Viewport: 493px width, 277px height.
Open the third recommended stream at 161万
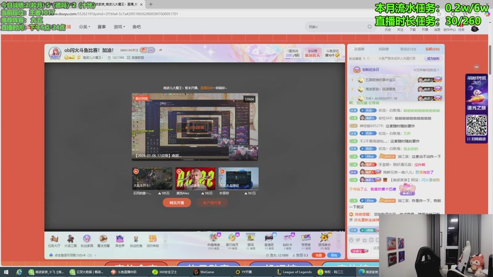coord(238,179)
